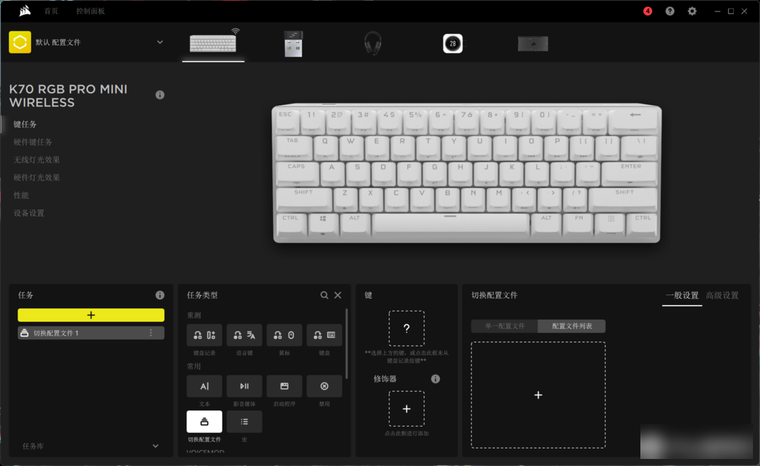Screen dimensions: 760x466
Task: Add a profile to the profile list box
Action: tap(538, 395)
